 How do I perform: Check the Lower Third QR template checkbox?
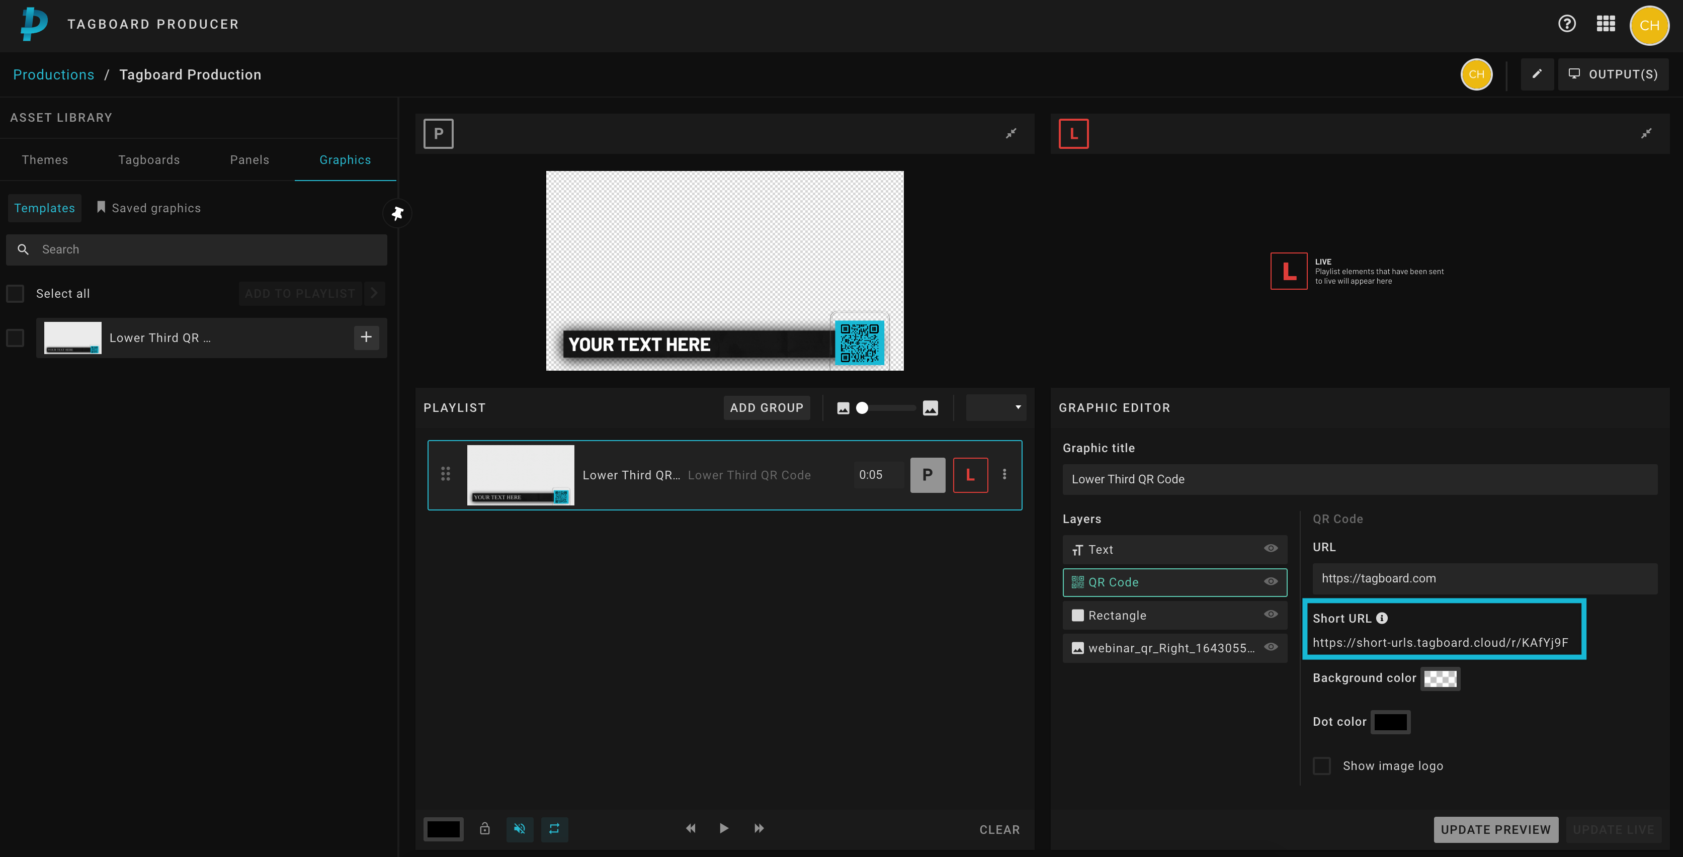(15, 337)
